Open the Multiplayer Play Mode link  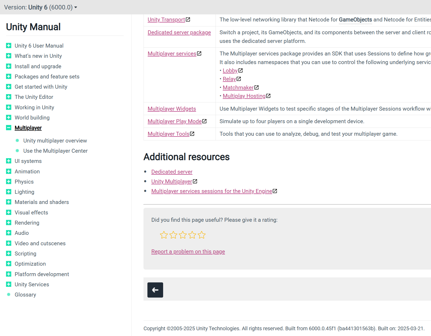pos(175,121)
